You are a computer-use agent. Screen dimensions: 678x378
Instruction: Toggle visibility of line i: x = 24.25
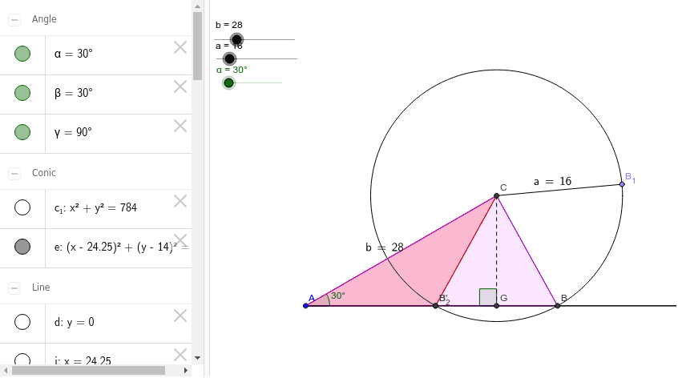pyautogui.click(x=22, y=360)
